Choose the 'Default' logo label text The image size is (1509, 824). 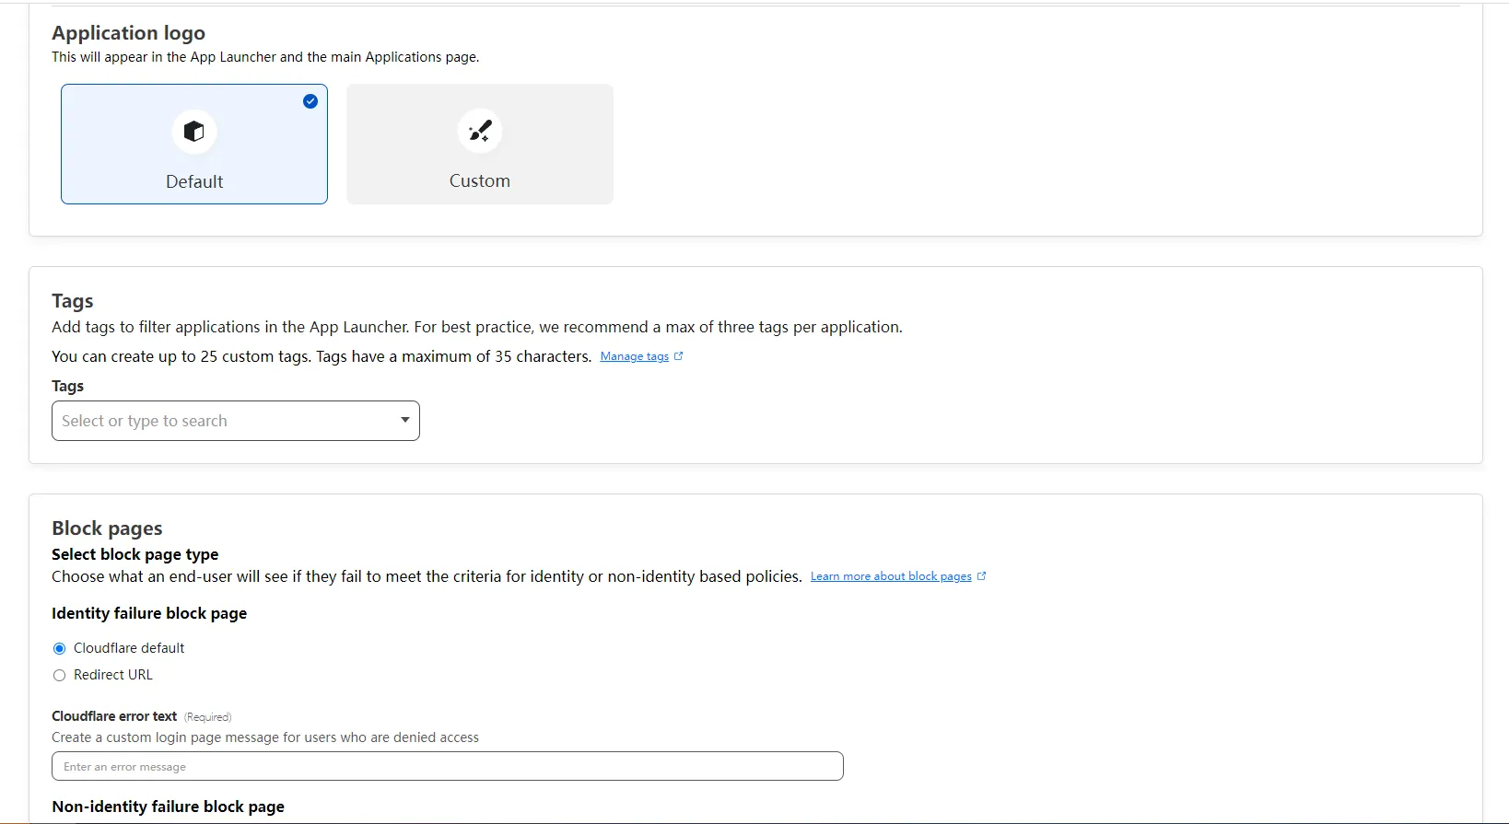[x=194, y=181]
